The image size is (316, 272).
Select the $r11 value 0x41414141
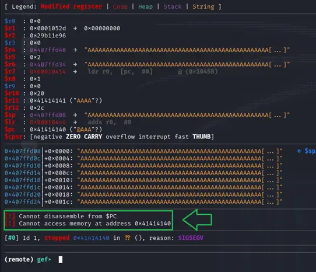click(48, 100)
